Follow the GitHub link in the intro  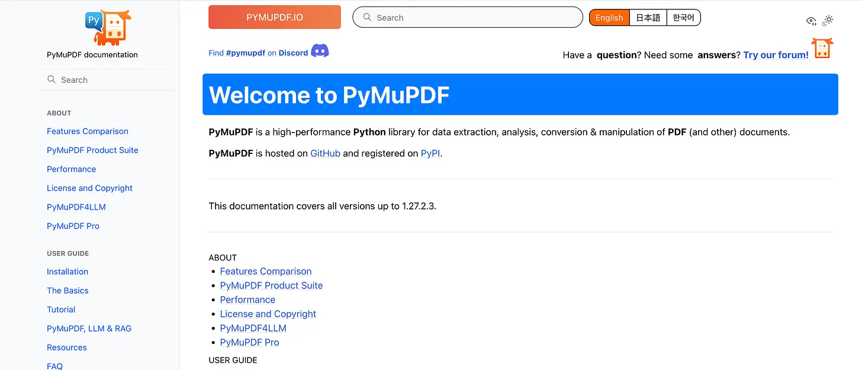pos(326,153)
